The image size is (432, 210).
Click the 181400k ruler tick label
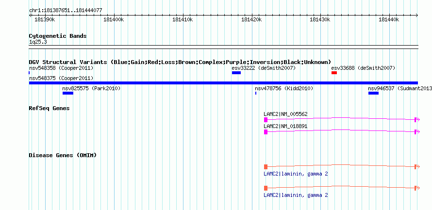click(x=114, y=19)
